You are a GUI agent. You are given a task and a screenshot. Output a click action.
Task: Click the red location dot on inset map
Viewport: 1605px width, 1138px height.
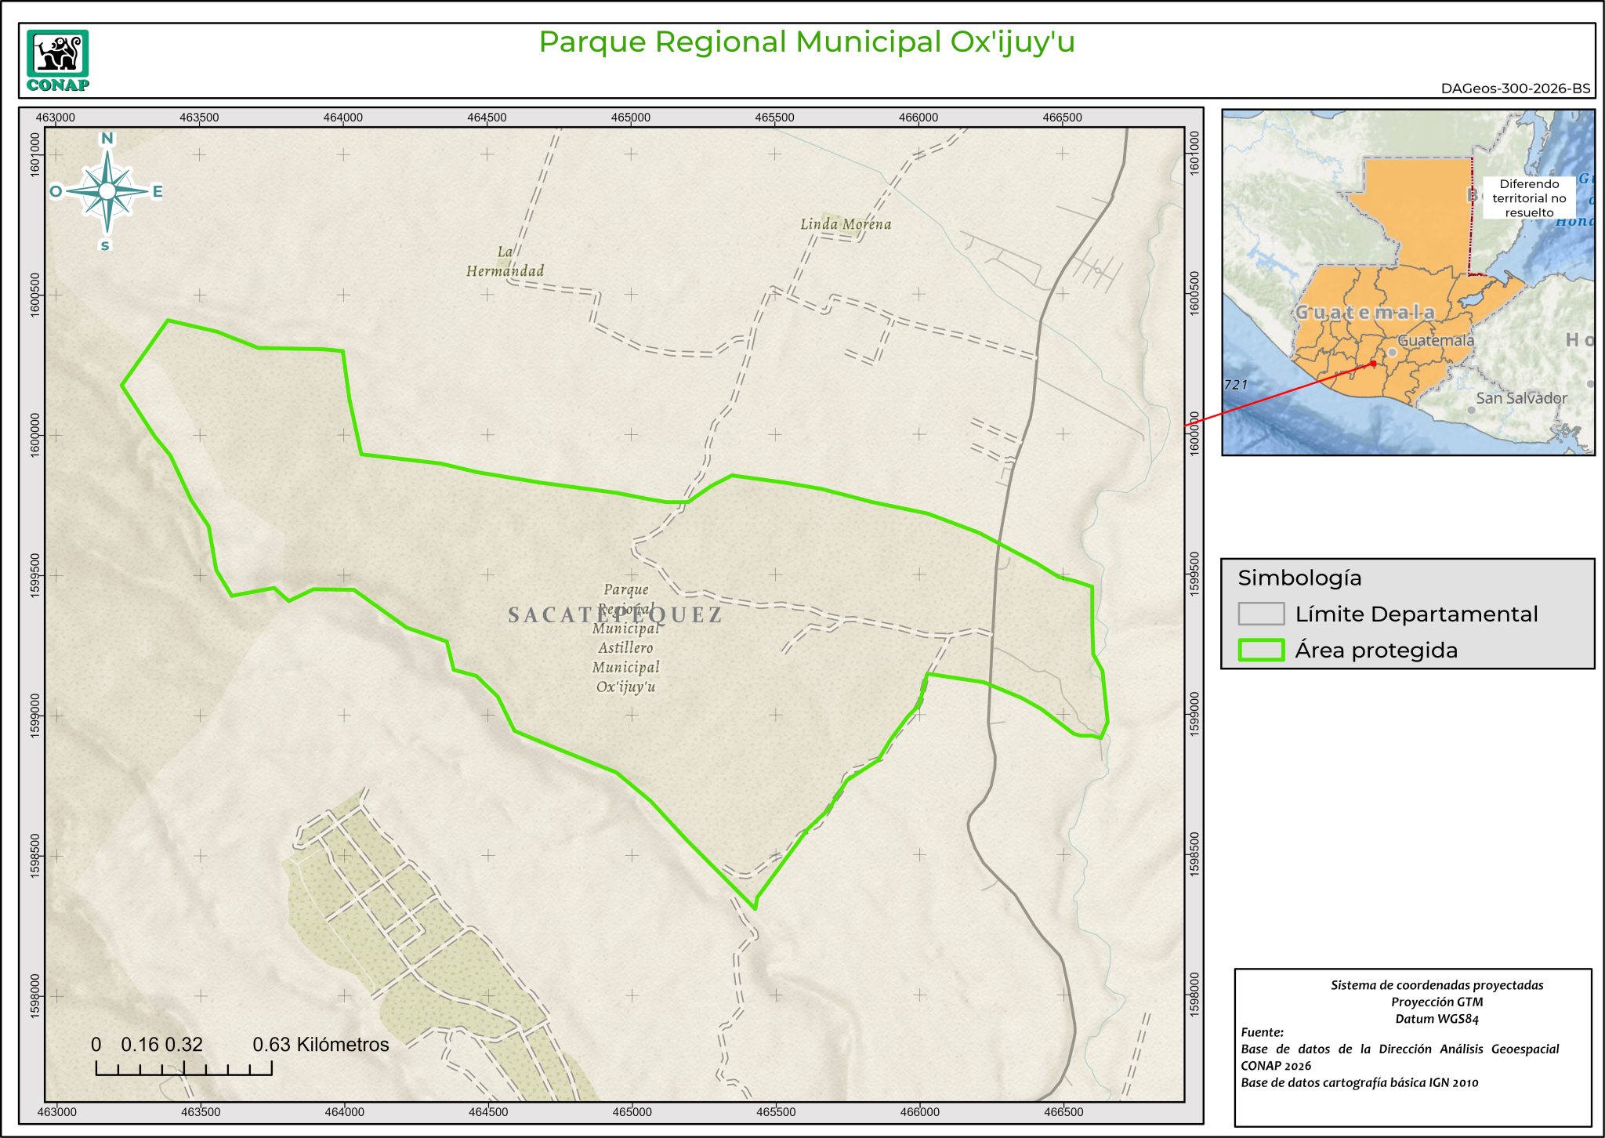(1373, 364)
